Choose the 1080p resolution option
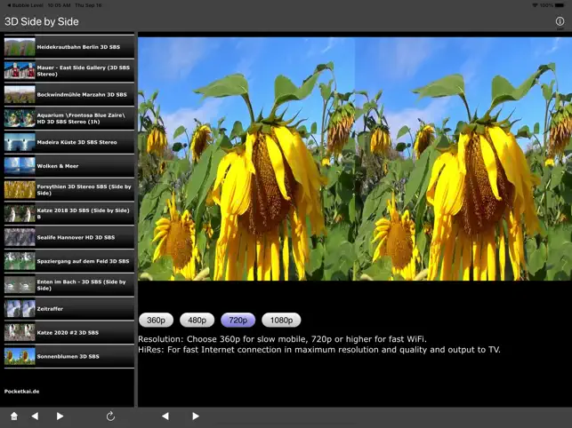 [281, 321]
